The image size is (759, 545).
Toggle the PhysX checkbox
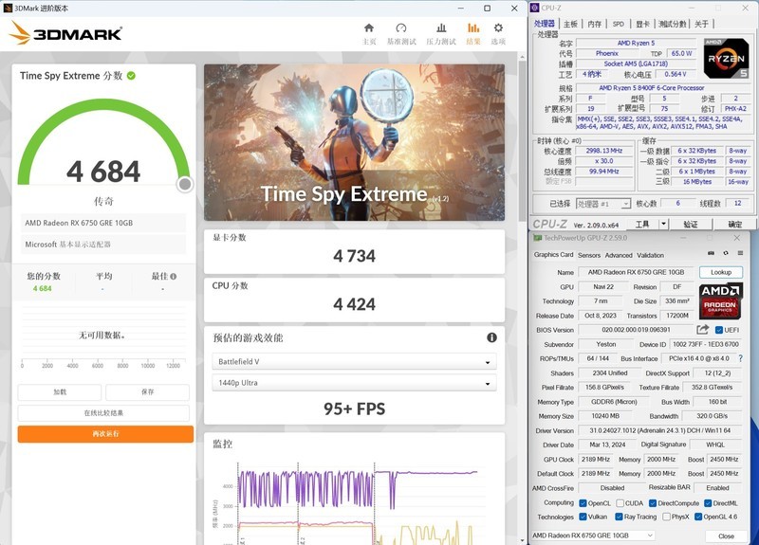(666, 517)
